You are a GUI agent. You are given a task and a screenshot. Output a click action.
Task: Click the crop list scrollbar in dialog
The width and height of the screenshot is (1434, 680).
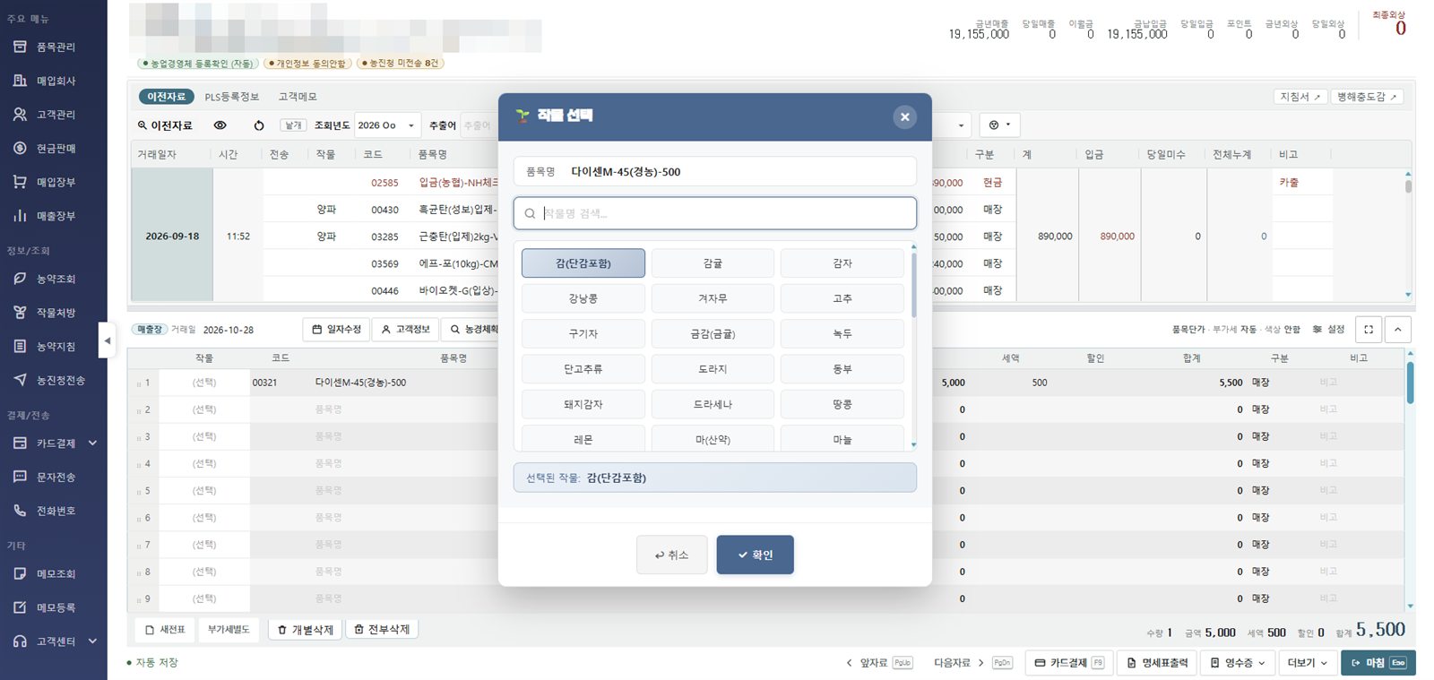click(x=913, y=285)
